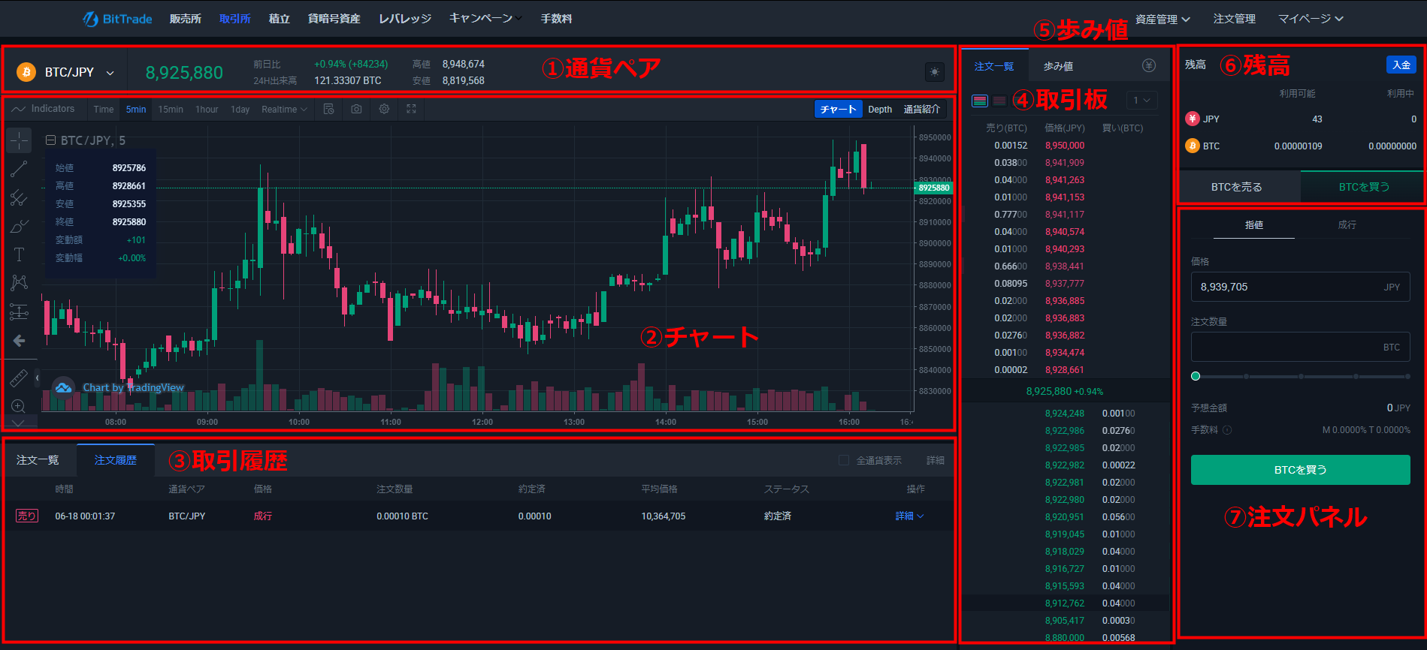Switch to the 注文一覧 tab in history
Viewport: 1427px width, 650px height.
(38, 460)
